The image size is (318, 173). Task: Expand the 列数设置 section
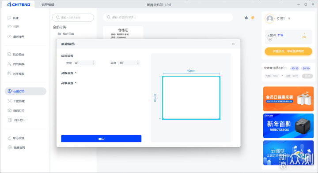[x=69, y=73]
